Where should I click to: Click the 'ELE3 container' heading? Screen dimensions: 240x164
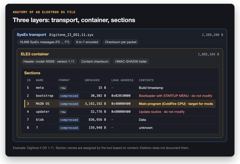35,54
